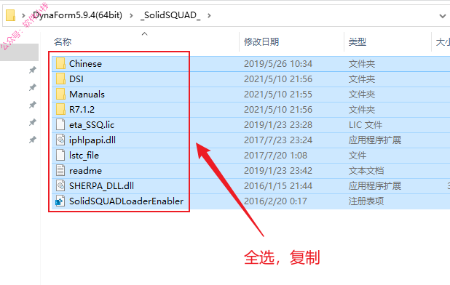The height and width of the screenshot is (285, 450).
Task: Click date 2016/2/20 0:17 cell
Action: click(275, 201)
